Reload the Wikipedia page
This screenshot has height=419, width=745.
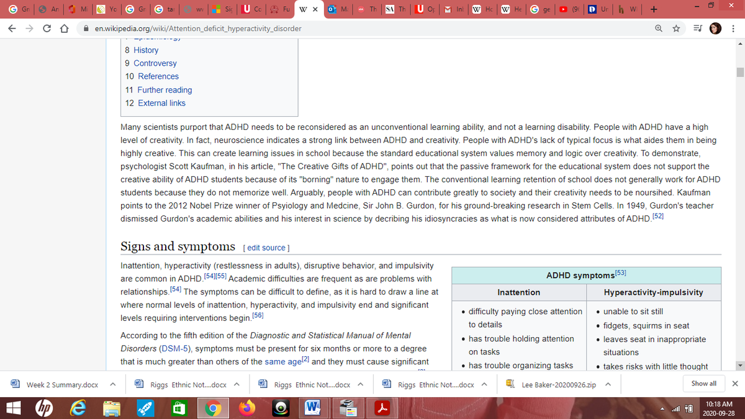point(47,29)
